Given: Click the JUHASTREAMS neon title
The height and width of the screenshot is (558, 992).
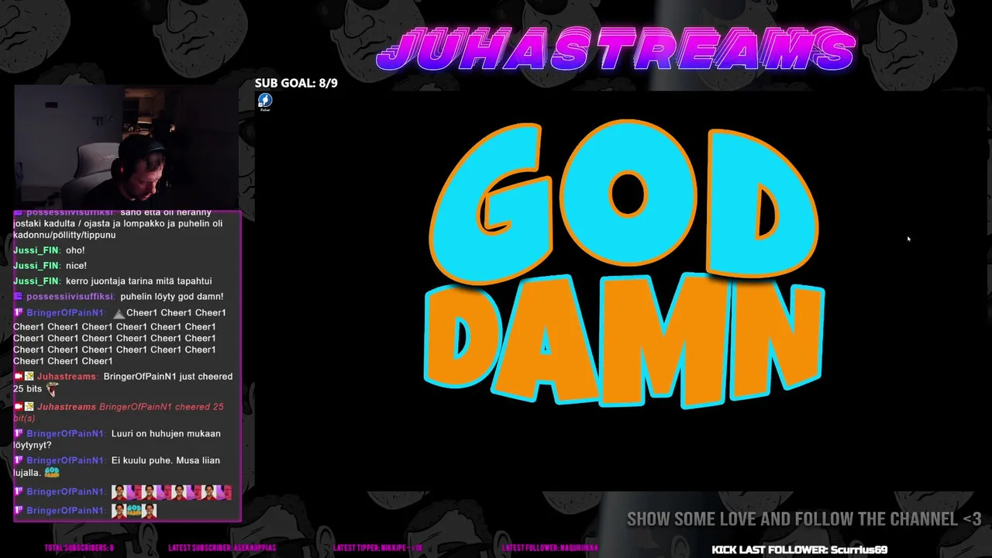Looking at the screenshot, I should (615, 50).
